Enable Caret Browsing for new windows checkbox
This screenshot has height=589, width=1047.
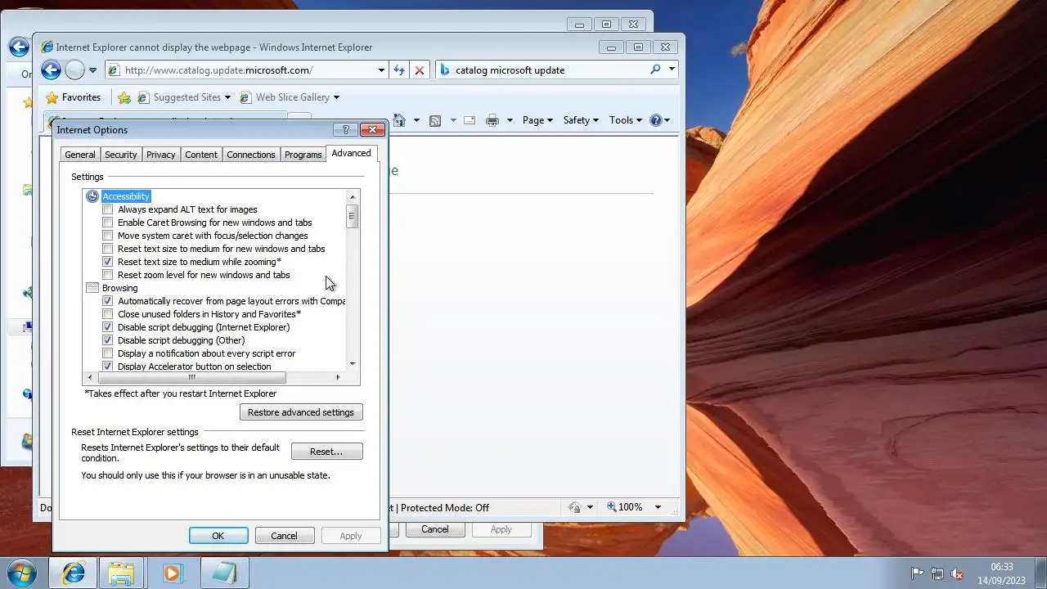coord(107,223)
